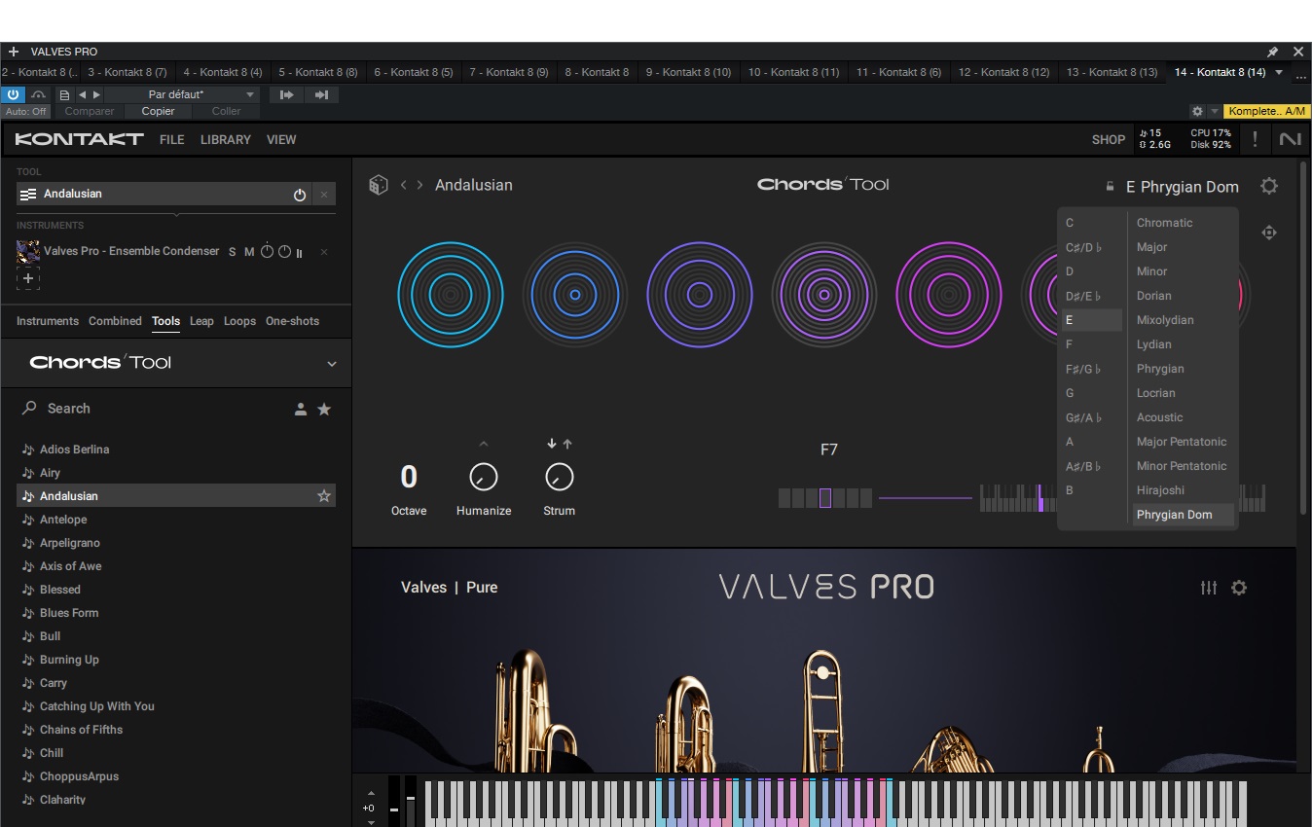Select next chord set arrow
Viewport: 1312px width, 827px height.
pyautogui.click(x=419, y=185)
